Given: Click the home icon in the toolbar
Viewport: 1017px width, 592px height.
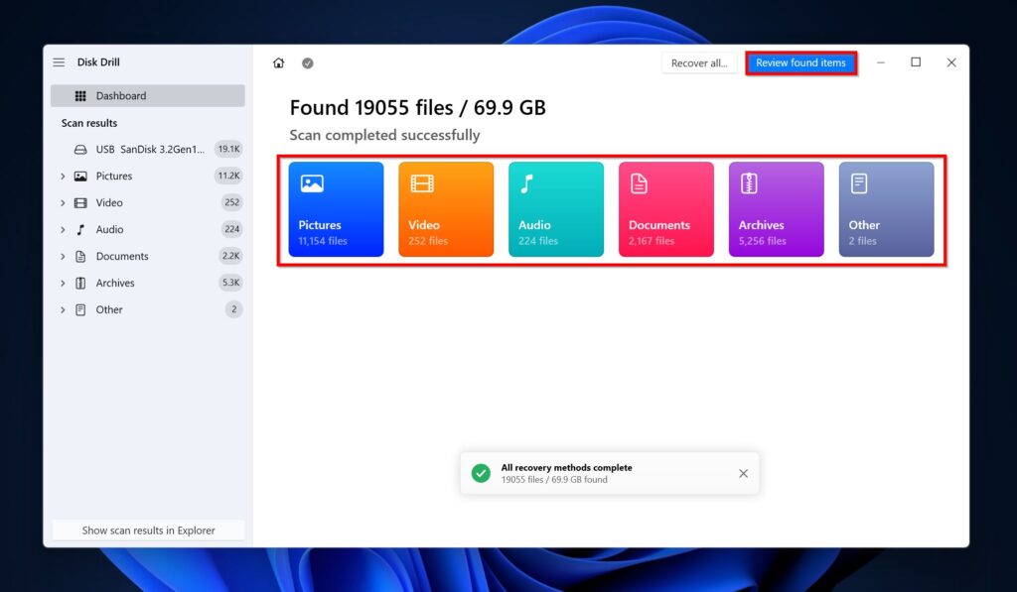Looking at the screenshot, I should point(279,61).
